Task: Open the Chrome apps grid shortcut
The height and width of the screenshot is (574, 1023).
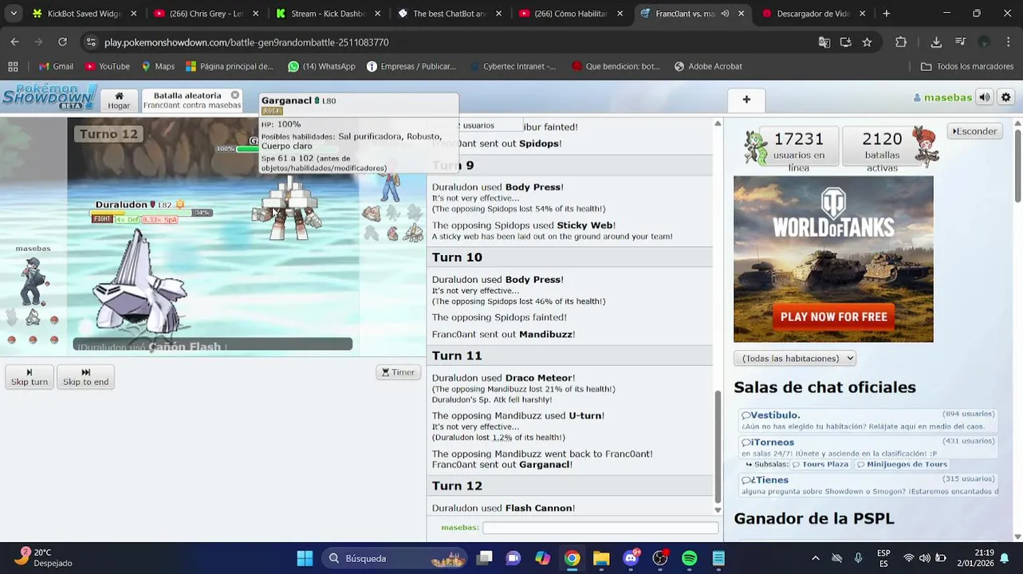Action: click(13, 66)
